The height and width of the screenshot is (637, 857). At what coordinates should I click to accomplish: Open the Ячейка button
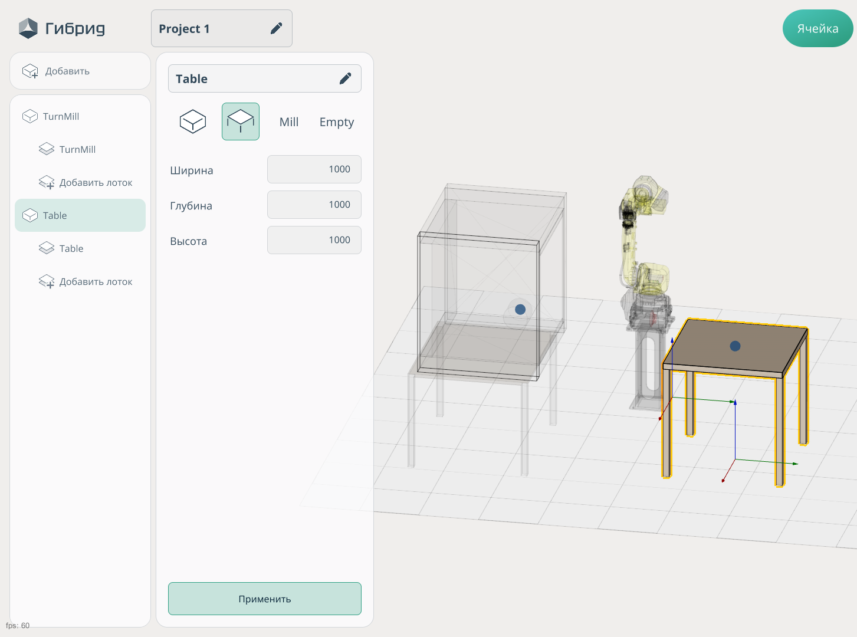point(817,28)
